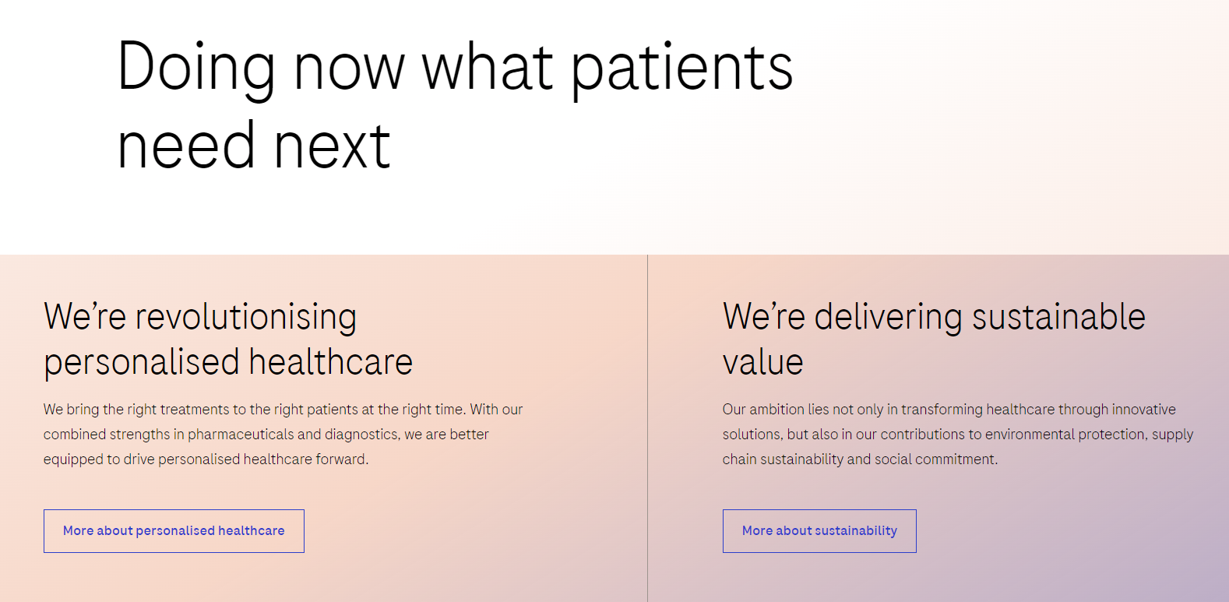Click the More about personalised healthcare button
Image resolution: width=1229 pixels, height=602 pixels.
tap(174, 531)
